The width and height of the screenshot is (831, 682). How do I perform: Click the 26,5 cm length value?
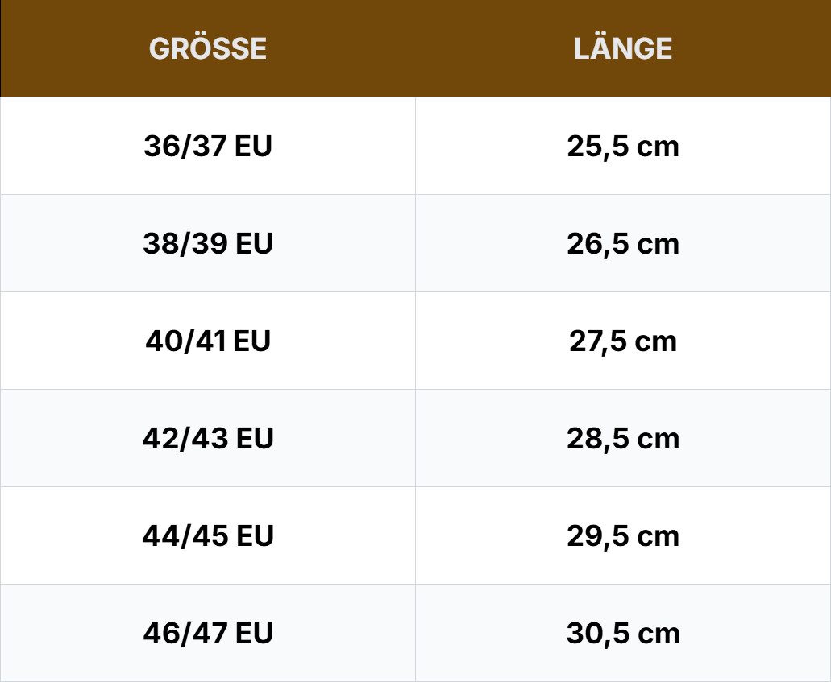click(623, 244)
